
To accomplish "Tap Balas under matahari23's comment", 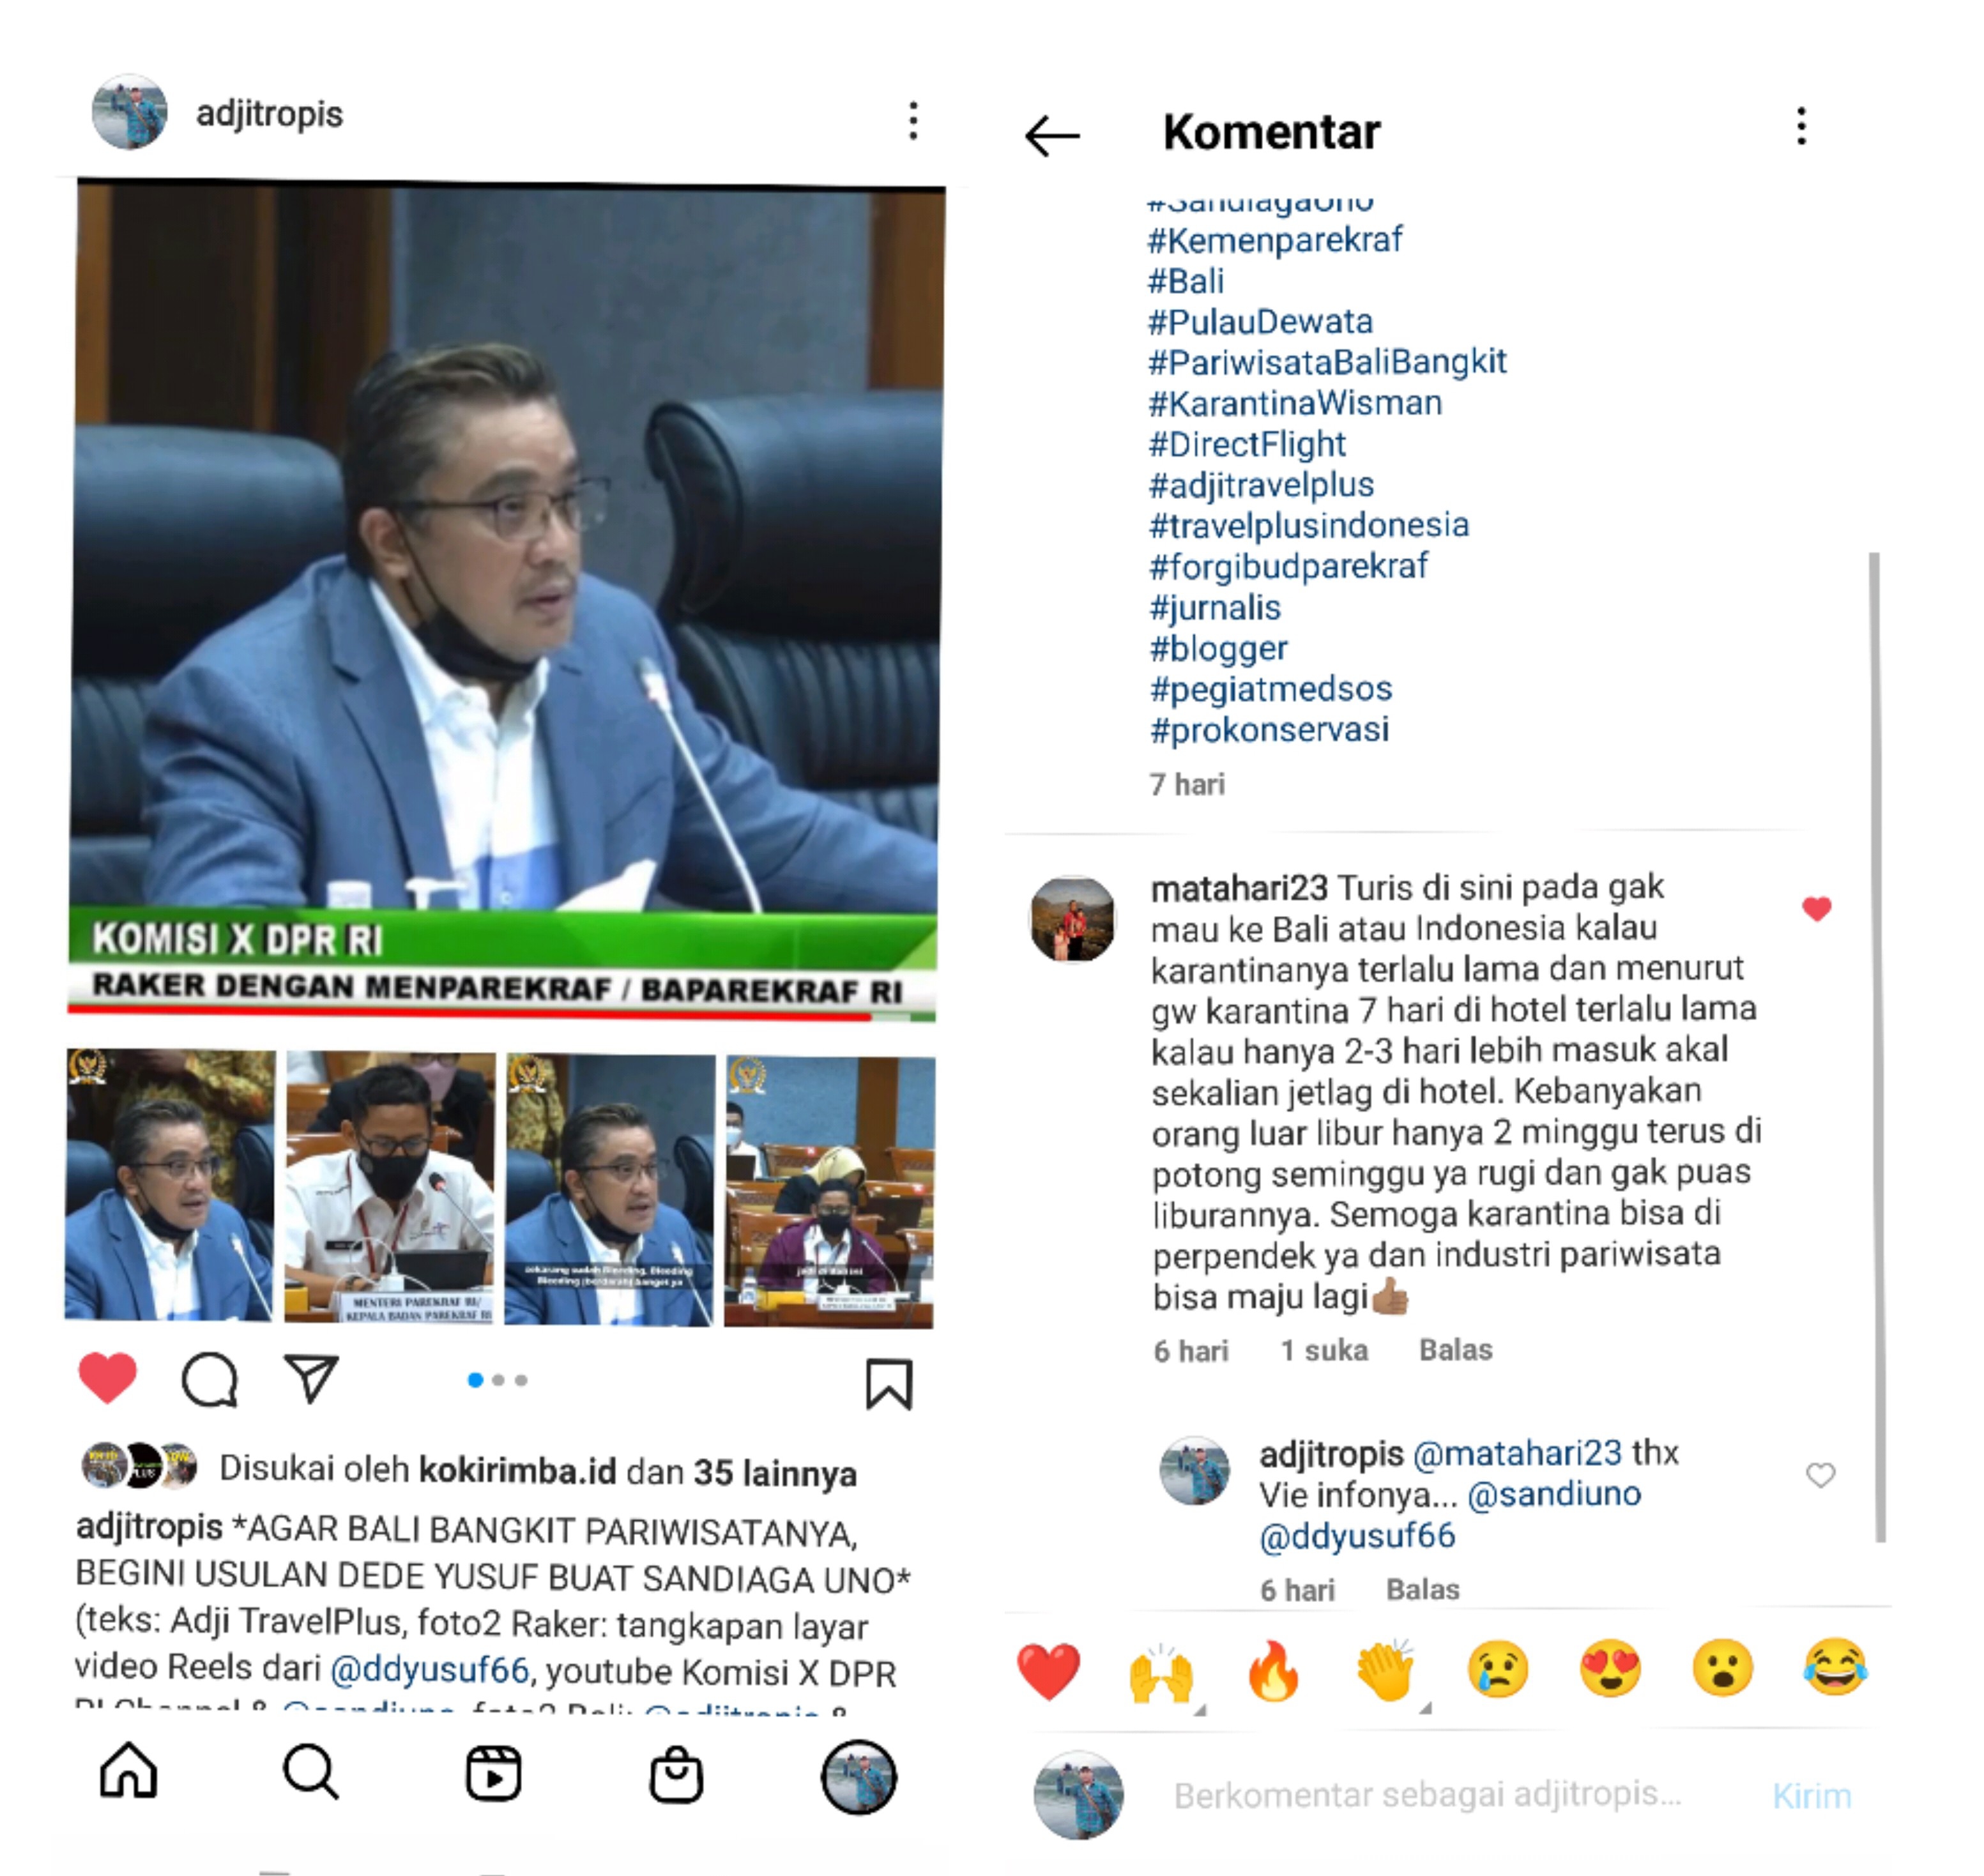I will click(1455, 1350).
